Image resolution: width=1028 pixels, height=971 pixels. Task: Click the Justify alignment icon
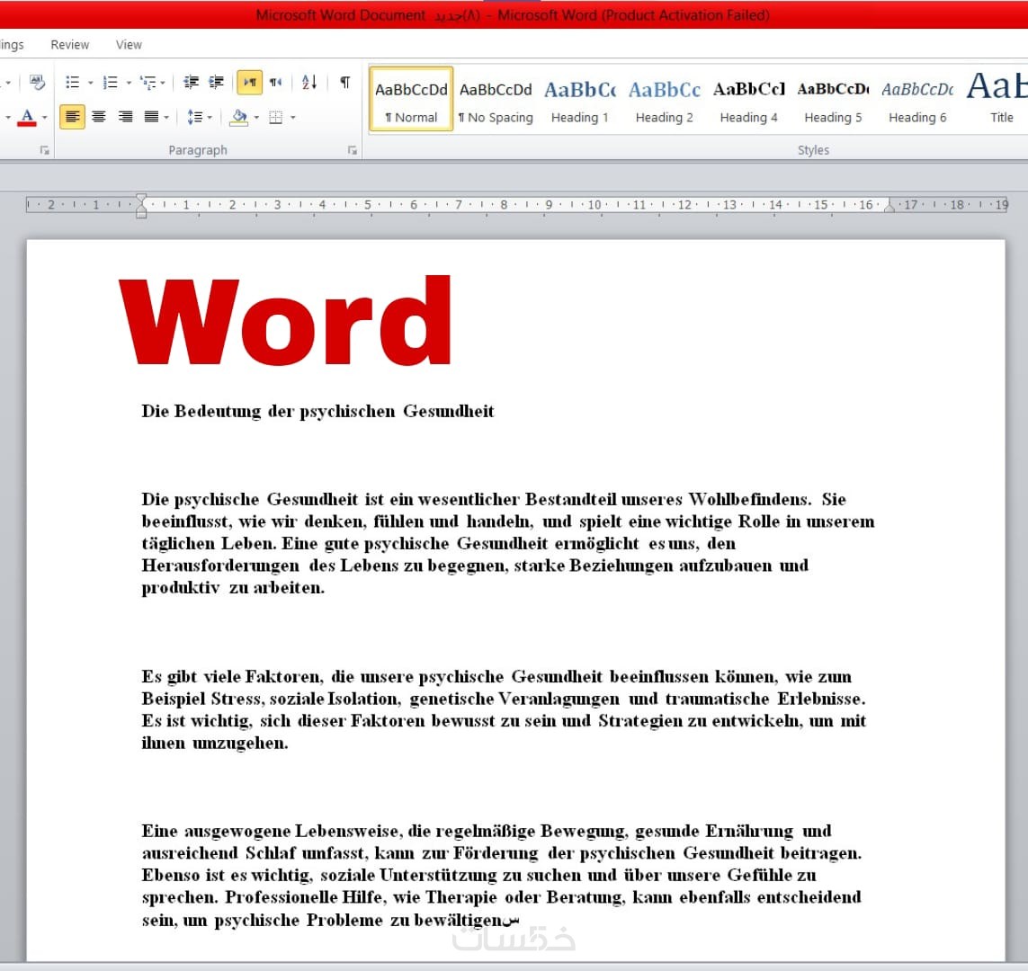pyautogui.click(x=151, y=117)
